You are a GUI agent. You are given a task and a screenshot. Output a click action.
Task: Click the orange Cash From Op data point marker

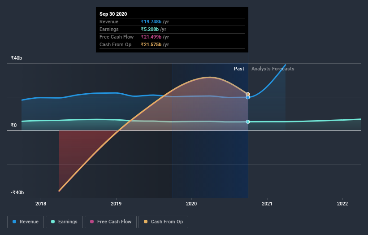(x=248, y=94)
